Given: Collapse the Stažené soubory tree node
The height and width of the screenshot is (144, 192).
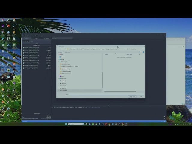Looking at the screenshot, I should pyautogui.click(x=58, y=62).
